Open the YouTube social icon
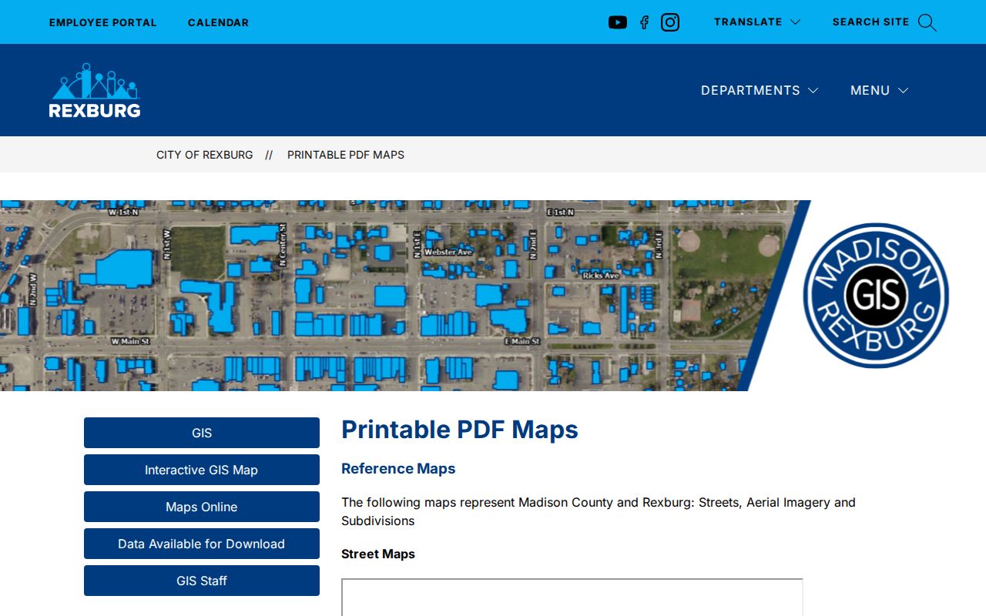 tap(618, 22)
